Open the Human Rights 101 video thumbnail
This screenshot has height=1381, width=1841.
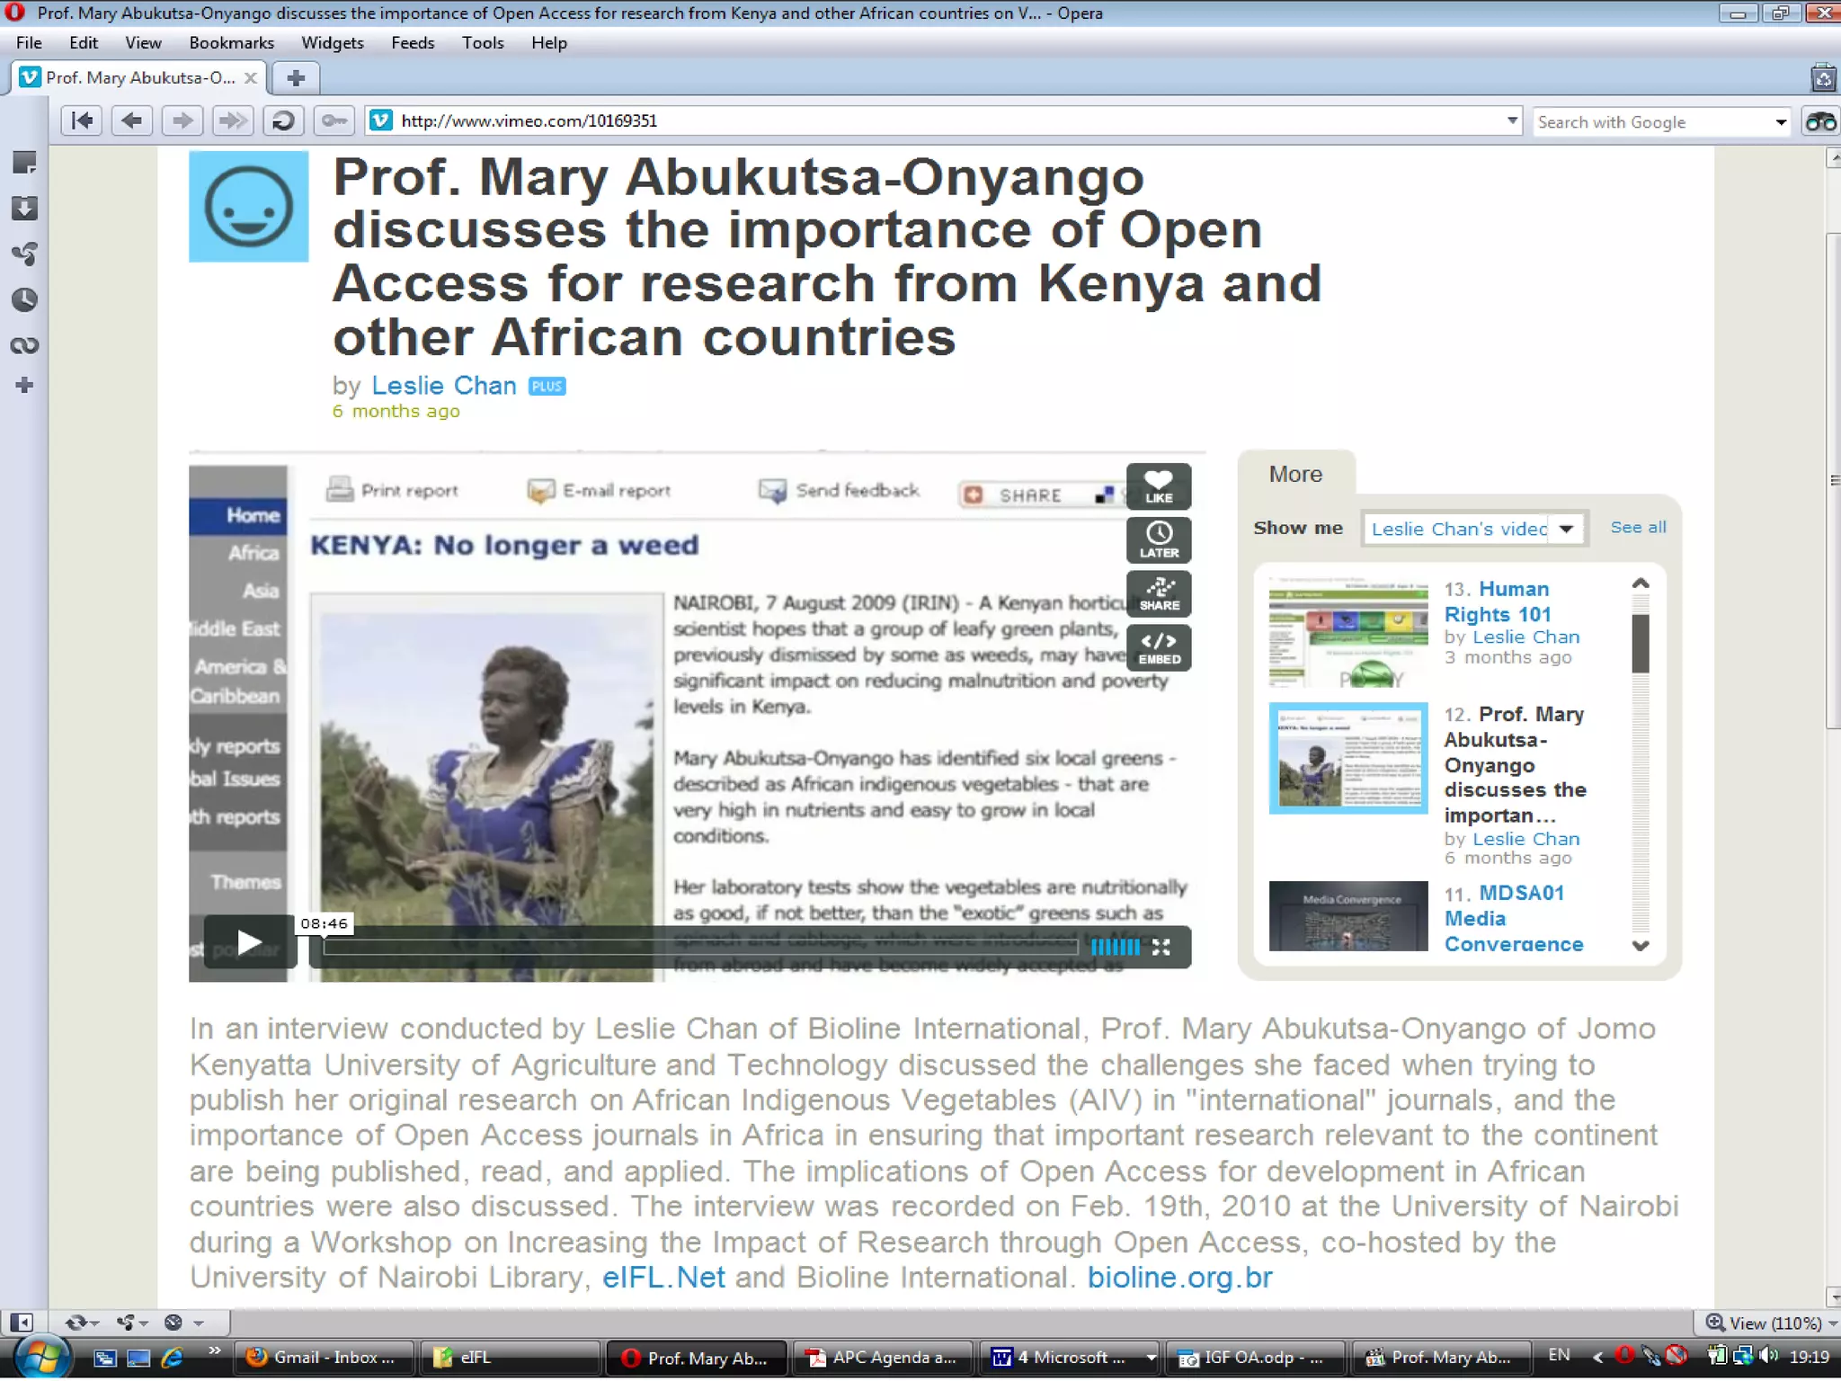[1347, 633]
